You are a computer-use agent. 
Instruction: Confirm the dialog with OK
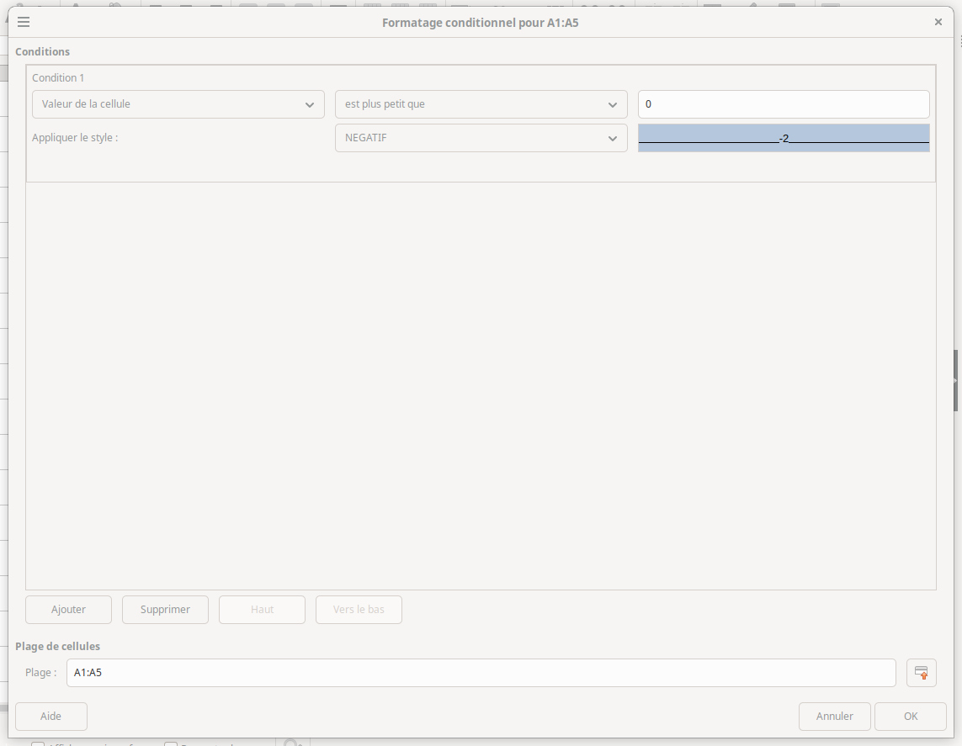910,717
